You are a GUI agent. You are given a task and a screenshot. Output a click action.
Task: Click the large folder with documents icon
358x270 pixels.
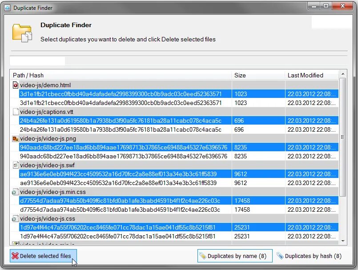point(22,33)
